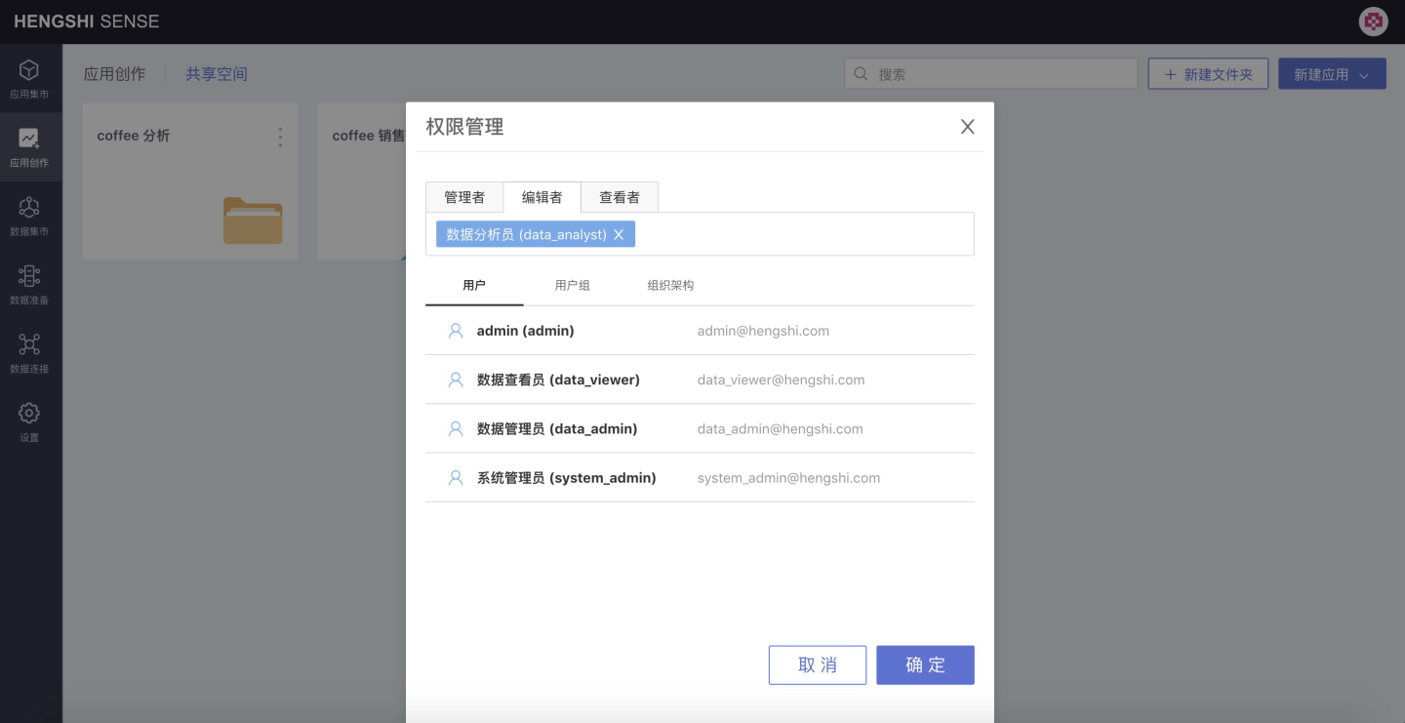Open the 应用集市 sidebar icon
This screenshot has height=723, width=1405.
29,78
